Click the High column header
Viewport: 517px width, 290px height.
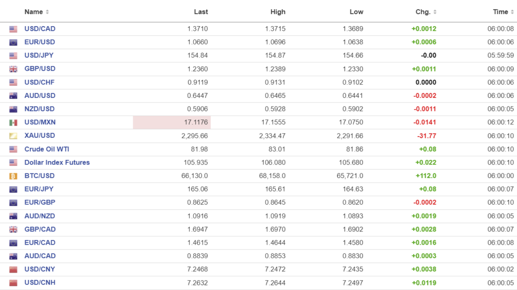pyautogui.click(x=278, y=12)
